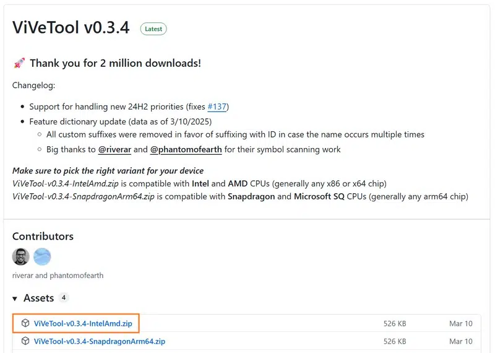This screenshot has height=353, width=495.
Task: Download ViVeTool-v0.3.4-SnapdragonArm64.zip from Assets
Action: (x=100, y=341)
